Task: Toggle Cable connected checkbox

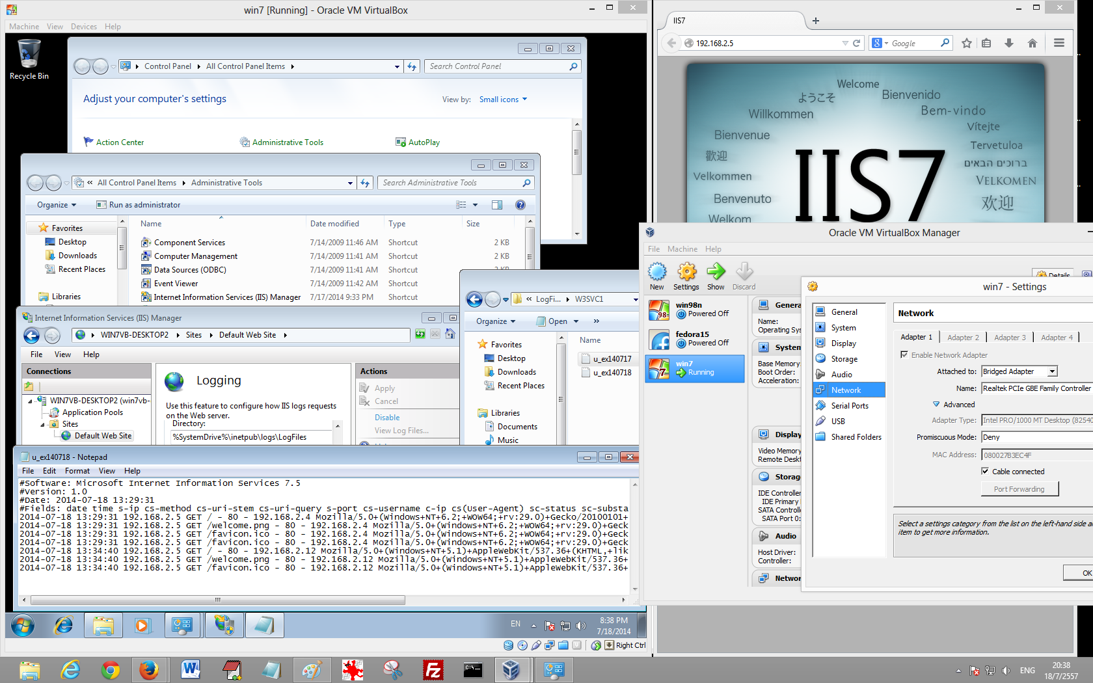Action: point(985,471)
